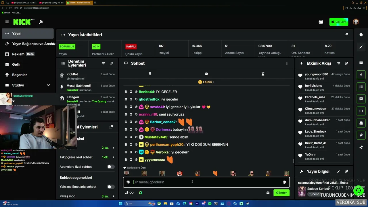Viewport: 368px width, 207px height.
Task: Open the Windows Start menu
Action: [120, 204]
